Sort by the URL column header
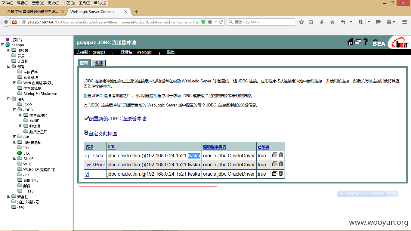Screen dimensions: 411x231 (x=112, y=147)
